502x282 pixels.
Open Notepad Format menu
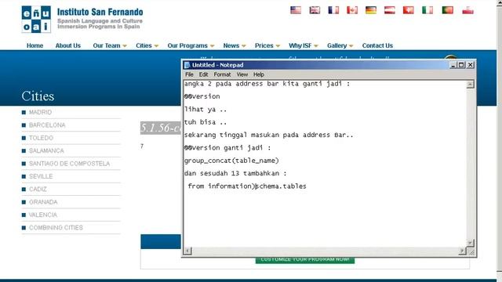click(x=222, y=74)
